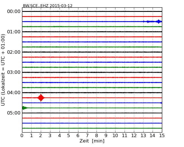This screenshot has height=147, width=184.
Task: Click the blue seismic burst near minute 14.7
Action: 159,21
